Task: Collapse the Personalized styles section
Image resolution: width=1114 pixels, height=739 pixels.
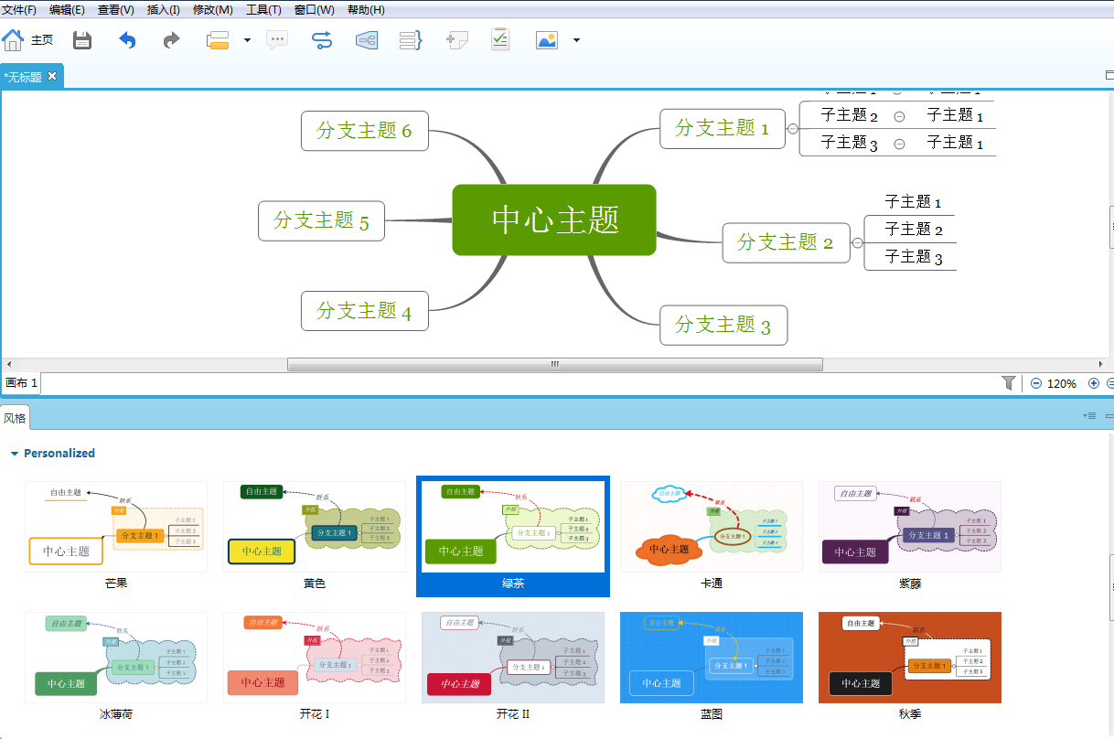Action: (x=15, y=453)
